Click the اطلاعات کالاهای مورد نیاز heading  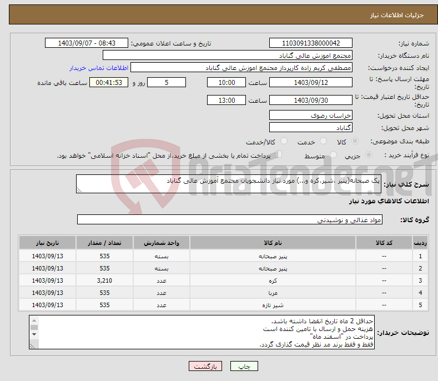pos(389,201)
